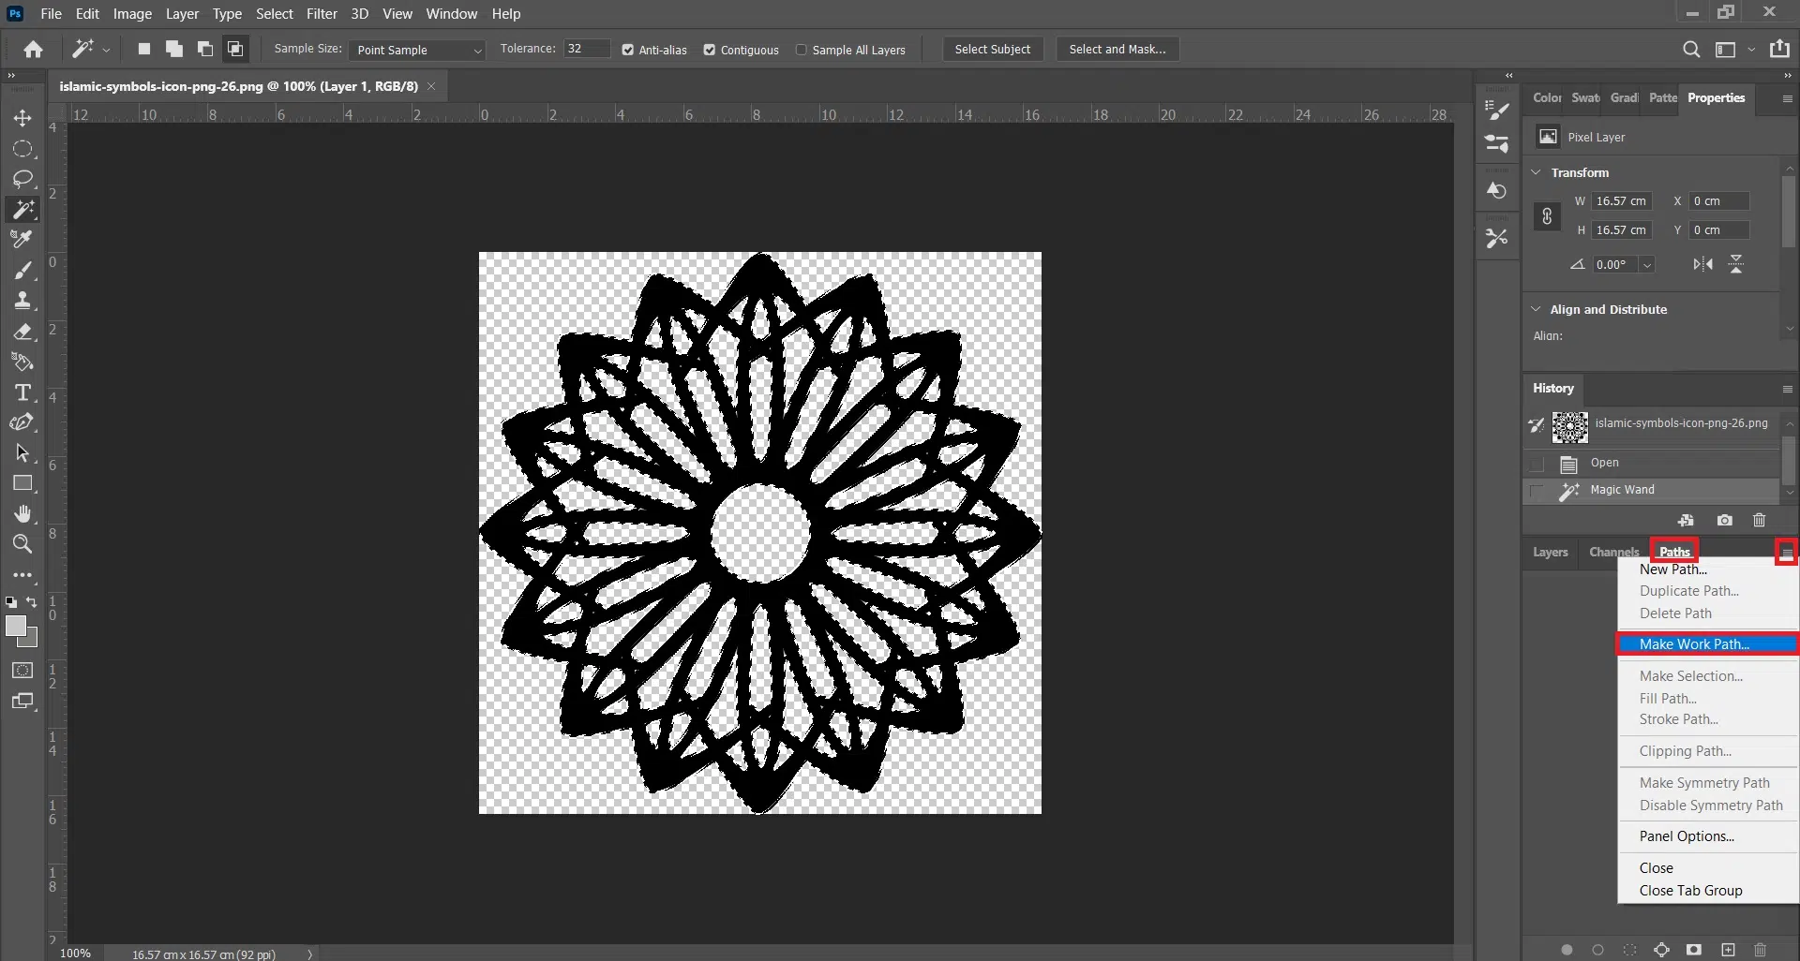
Task: Click the Select Subject button
Action: [992, 50]
